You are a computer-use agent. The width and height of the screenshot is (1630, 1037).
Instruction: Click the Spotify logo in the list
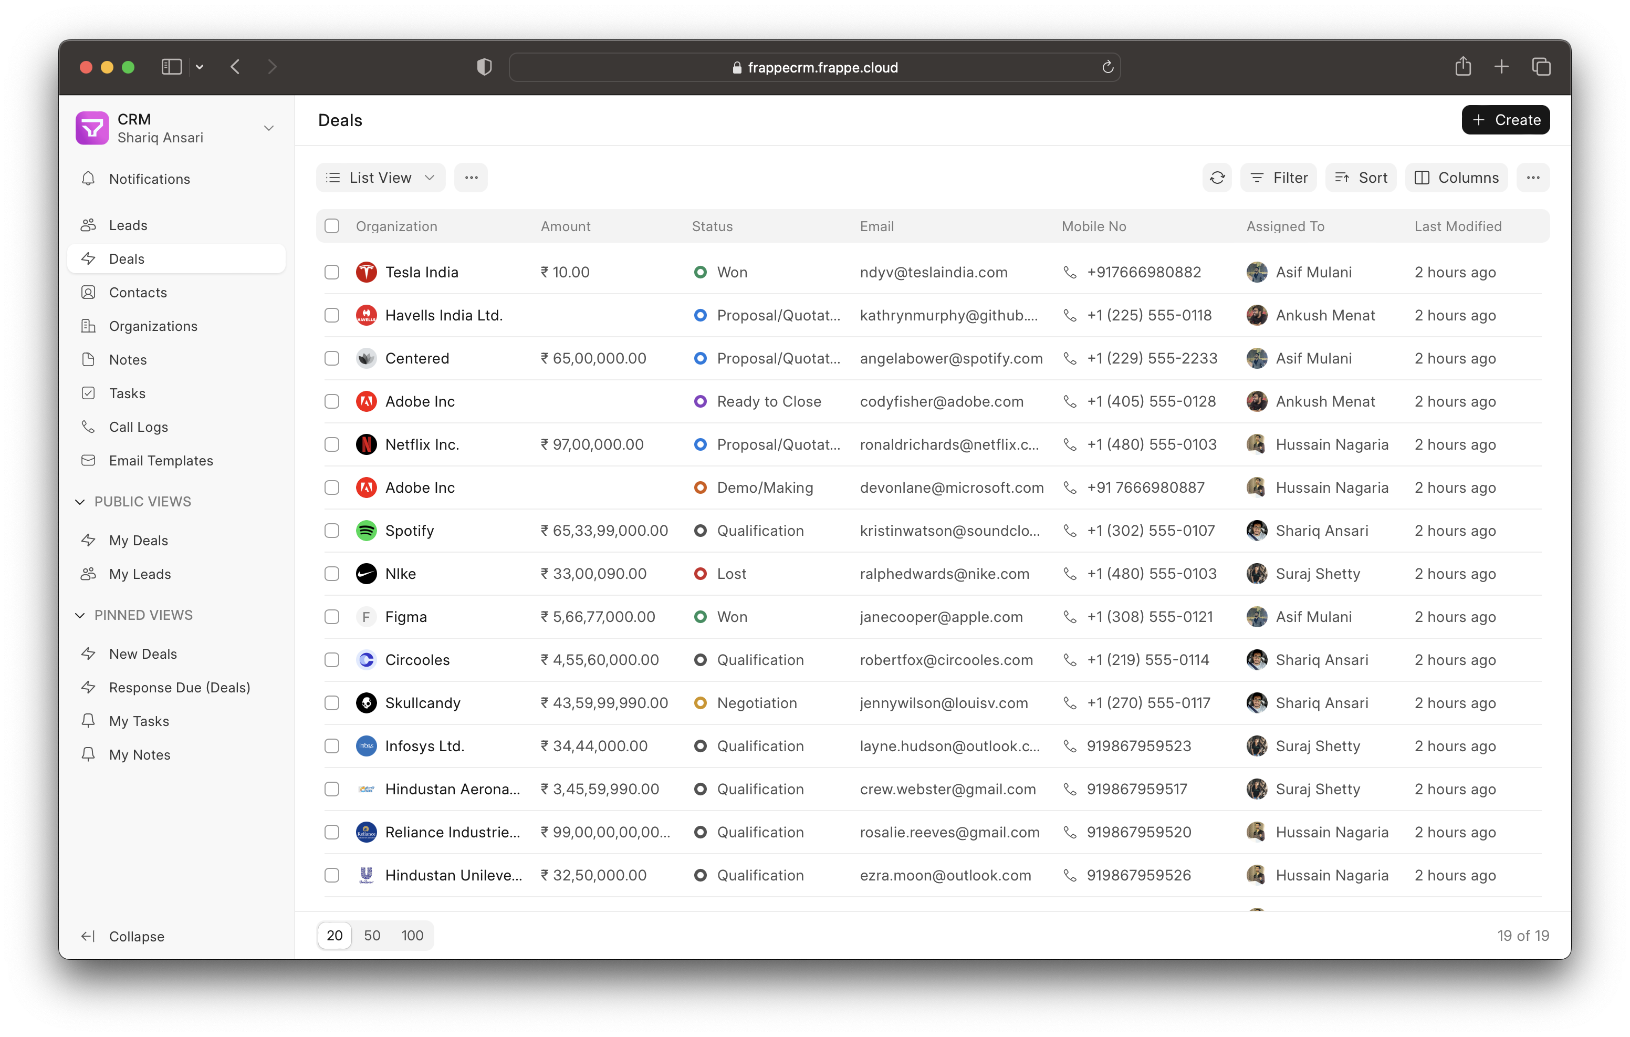tap(366, 531)
